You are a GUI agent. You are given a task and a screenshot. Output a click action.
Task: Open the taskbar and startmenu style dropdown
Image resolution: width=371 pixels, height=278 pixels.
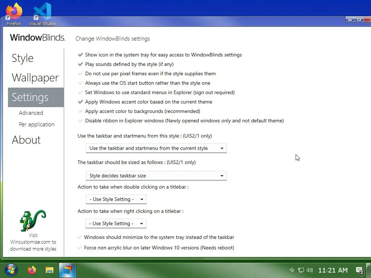point(156,148)
